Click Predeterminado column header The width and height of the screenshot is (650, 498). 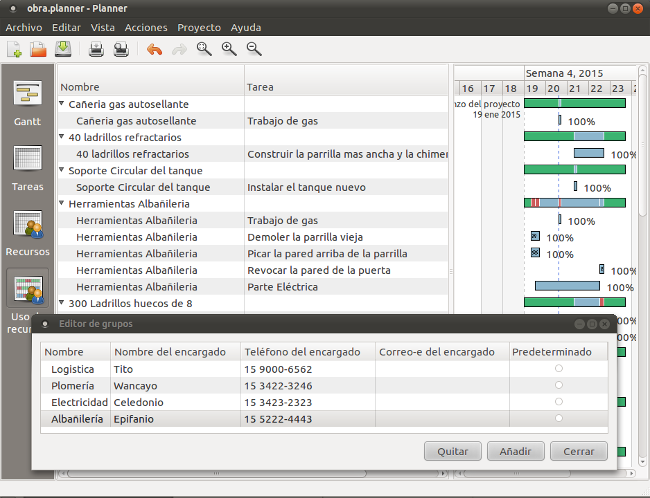point(559,351)
